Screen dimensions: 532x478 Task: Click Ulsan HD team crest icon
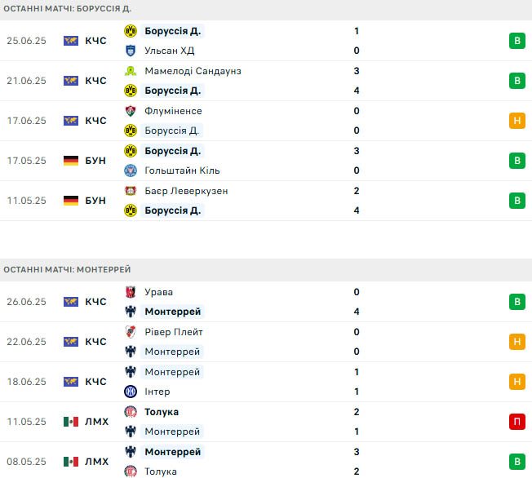(x=131, y=51)
